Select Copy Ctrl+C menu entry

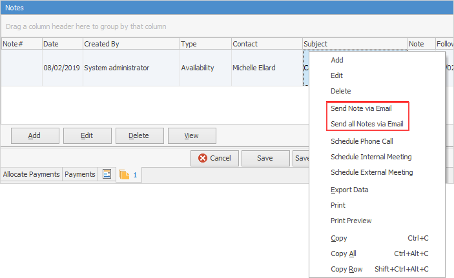click(x=377, y=238)
